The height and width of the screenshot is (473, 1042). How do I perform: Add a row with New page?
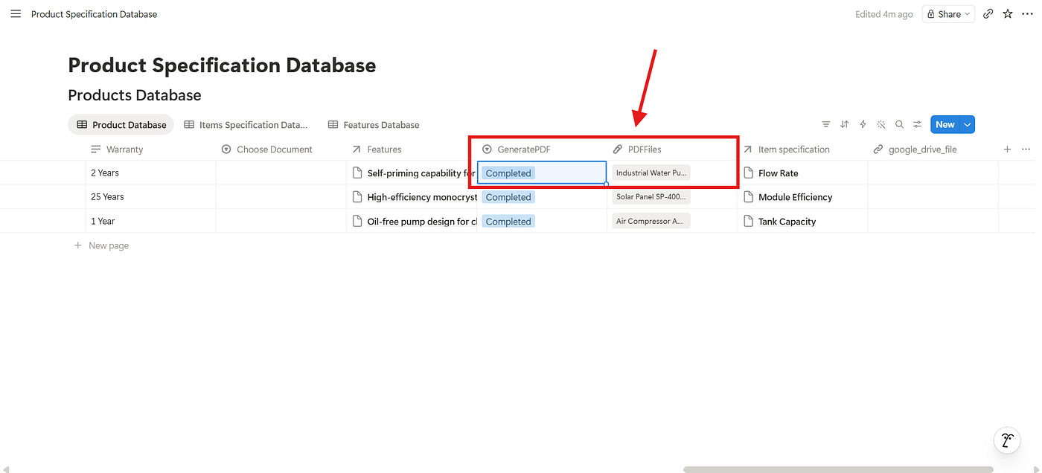tap(101, 245)
